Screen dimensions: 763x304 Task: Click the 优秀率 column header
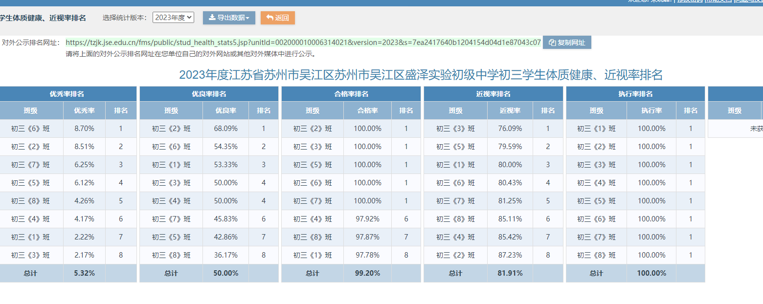[x=84, y=110]
